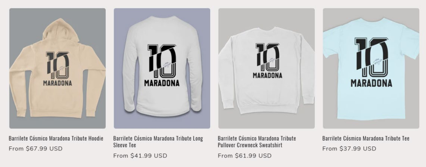Click the number 10 graphic on the long sleeve tee
Screen dimensions: 426x167
[162, 61]
